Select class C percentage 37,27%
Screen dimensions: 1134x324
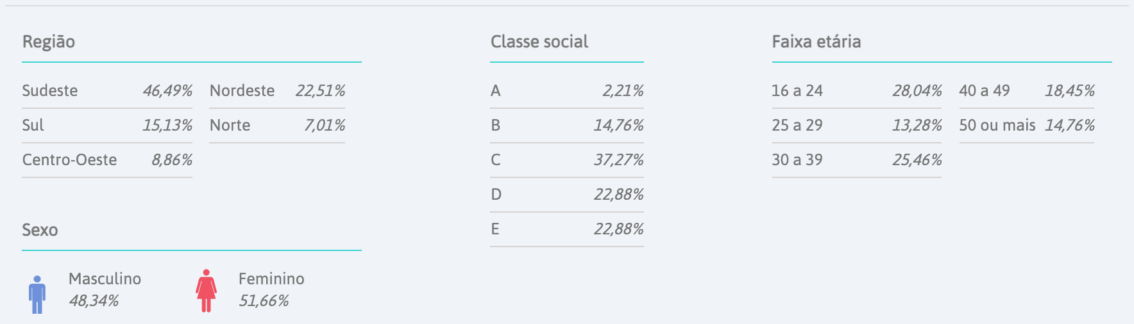coord(619,160)
